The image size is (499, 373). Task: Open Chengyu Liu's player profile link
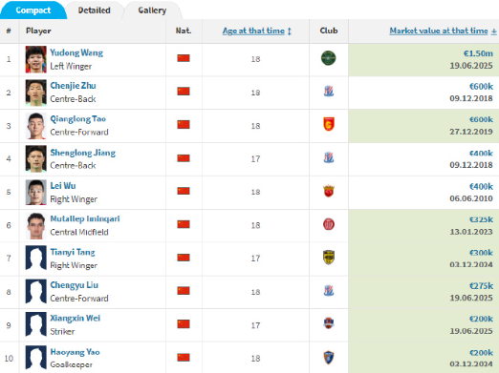(x=75, y=285)
